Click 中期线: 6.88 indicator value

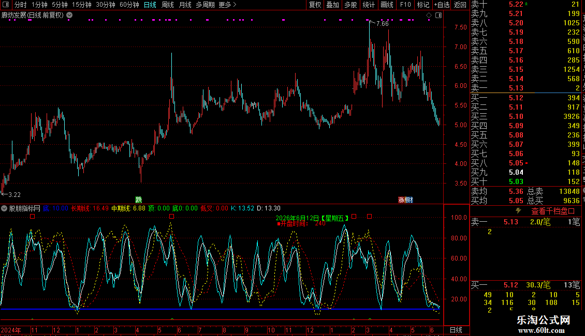[128, 209]
